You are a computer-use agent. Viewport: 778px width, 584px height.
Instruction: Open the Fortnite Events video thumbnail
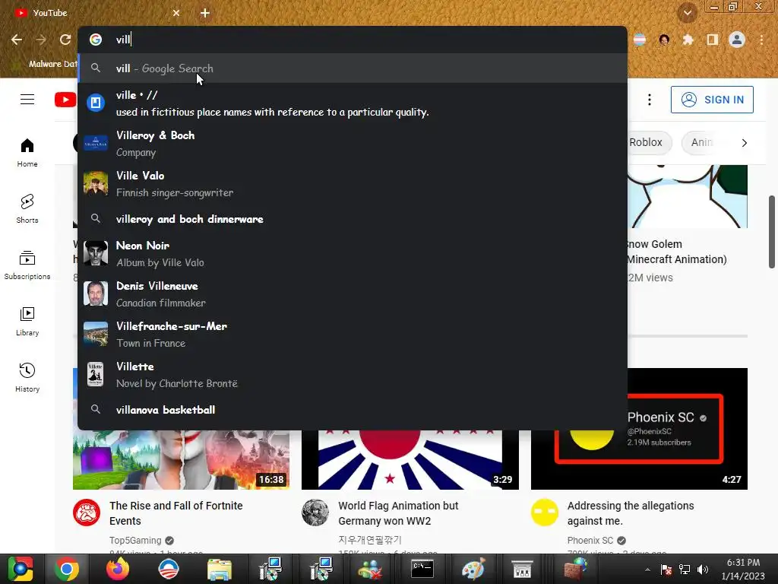pos(181,460)
